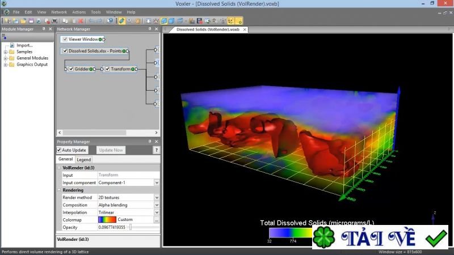The width and height of the screenshot is (454, 255).
Task: Click the Colormap gradient swatch
Action: [107, 219]
